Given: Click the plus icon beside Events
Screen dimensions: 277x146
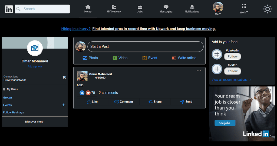Looking at the screenshot, I should [x=64, y=105].
